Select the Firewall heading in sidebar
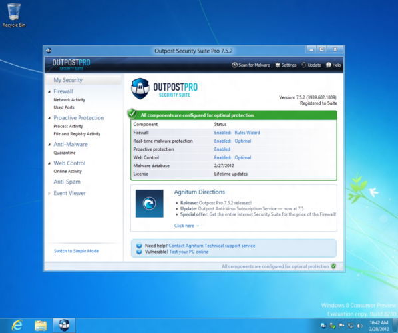The width and height of the screenshot is (398, 333). point(63,91)
